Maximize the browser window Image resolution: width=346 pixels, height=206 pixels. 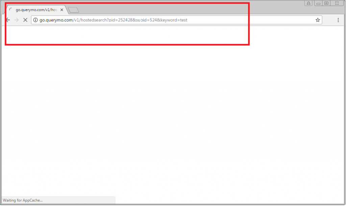point(326,3)
